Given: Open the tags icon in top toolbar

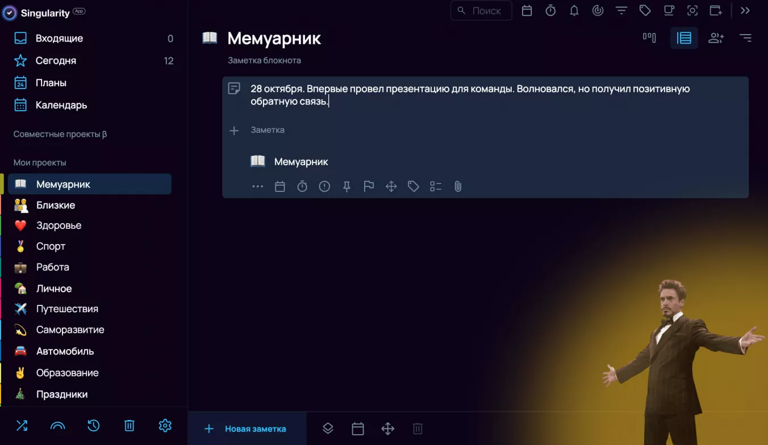Looking at the screenshot, I should (645, 10).
